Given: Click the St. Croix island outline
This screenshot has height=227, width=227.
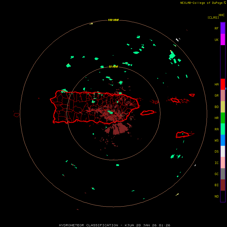Looking at the screenshot, I should tap(183, 135).
